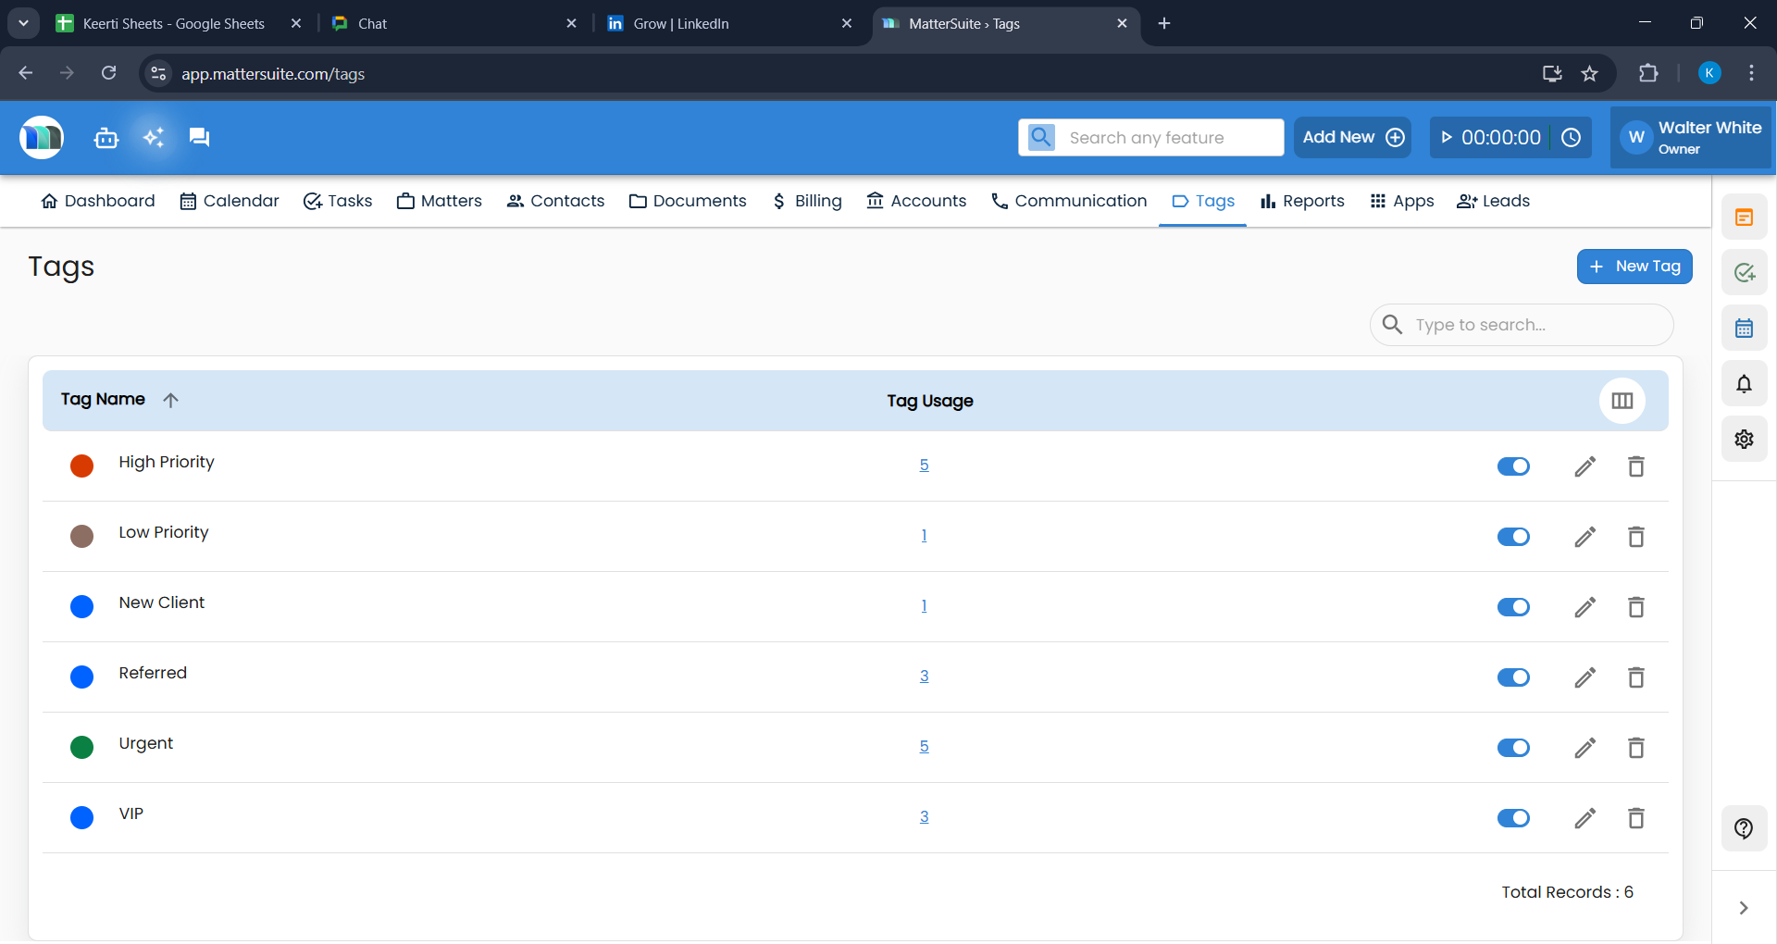Open the Add New dropdown
The image size is (1777, 944).
coord(1352,137)
